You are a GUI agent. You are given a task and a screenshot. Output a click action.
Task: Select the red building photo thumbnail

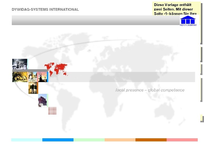[43, 100]
